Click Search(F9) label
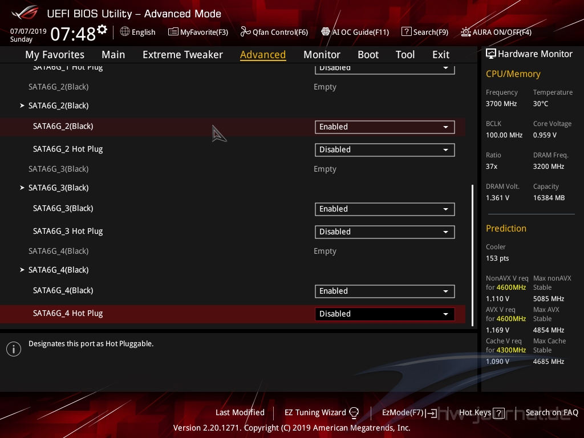Image resolution: width=584 pixels, height=438 pixels. click(x=431, y=33)
